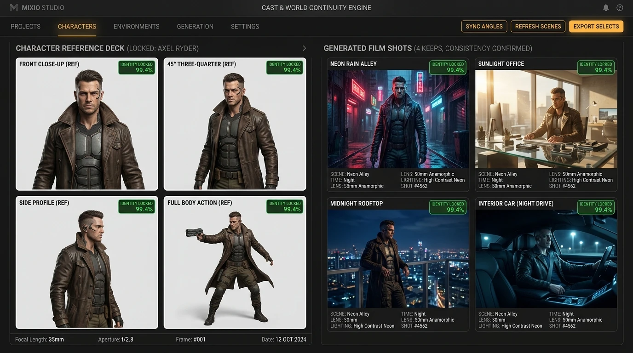Select the Full Body Action reference image
This screenshot has width=633, height=353.
(x=235, y=262)
